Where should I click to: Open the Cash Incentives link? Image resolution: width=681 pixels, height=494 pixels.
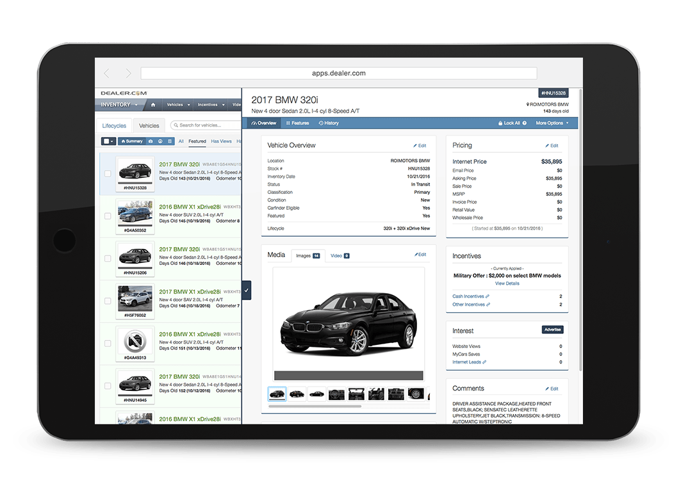tap(471, 297)
